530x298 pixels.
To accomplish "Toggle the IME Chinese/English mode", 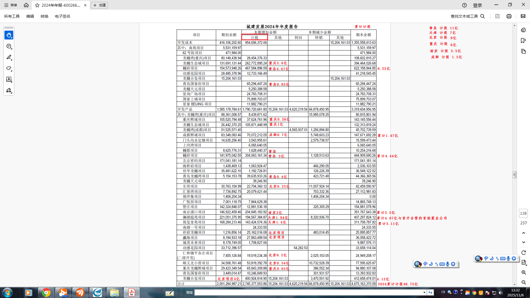I will point(425,264).
